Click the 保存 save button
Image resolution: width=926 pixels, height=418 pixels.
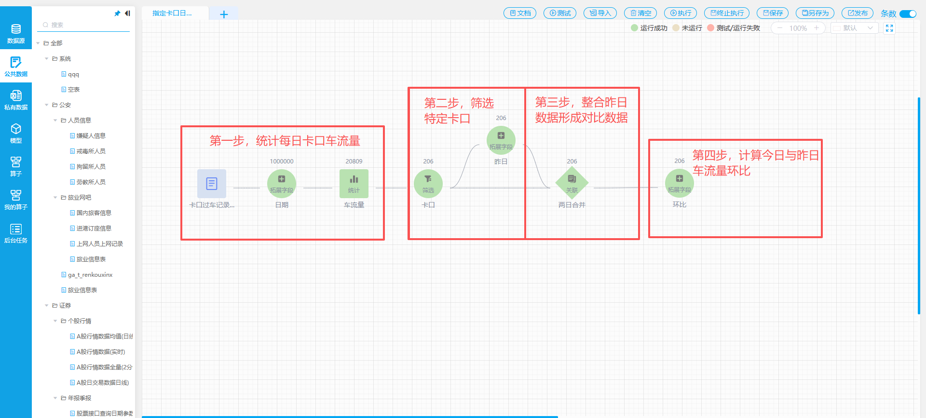pos(772,13)
